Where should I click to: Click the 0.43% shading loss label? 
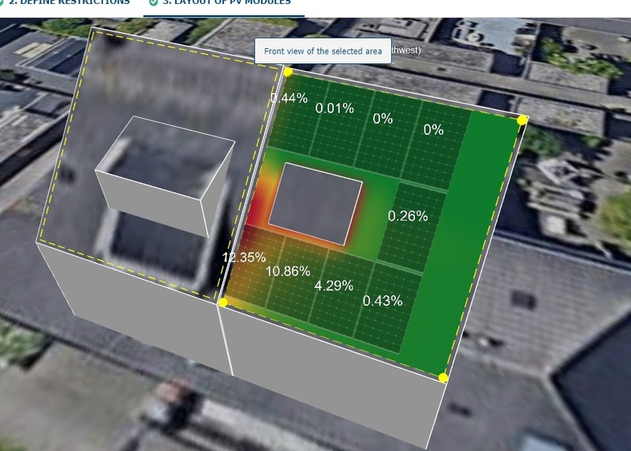click(383, 301)
